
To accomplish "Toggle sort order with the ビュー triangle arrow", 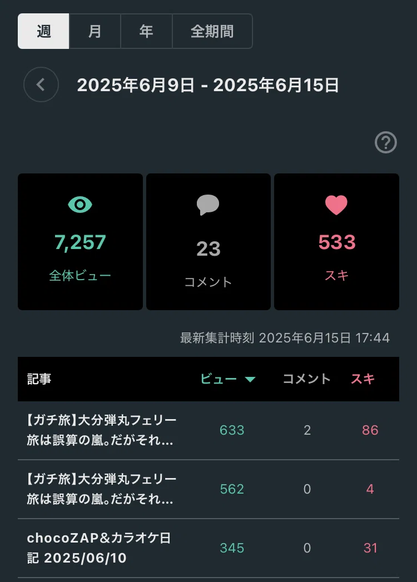I will (x=250, y=379).
